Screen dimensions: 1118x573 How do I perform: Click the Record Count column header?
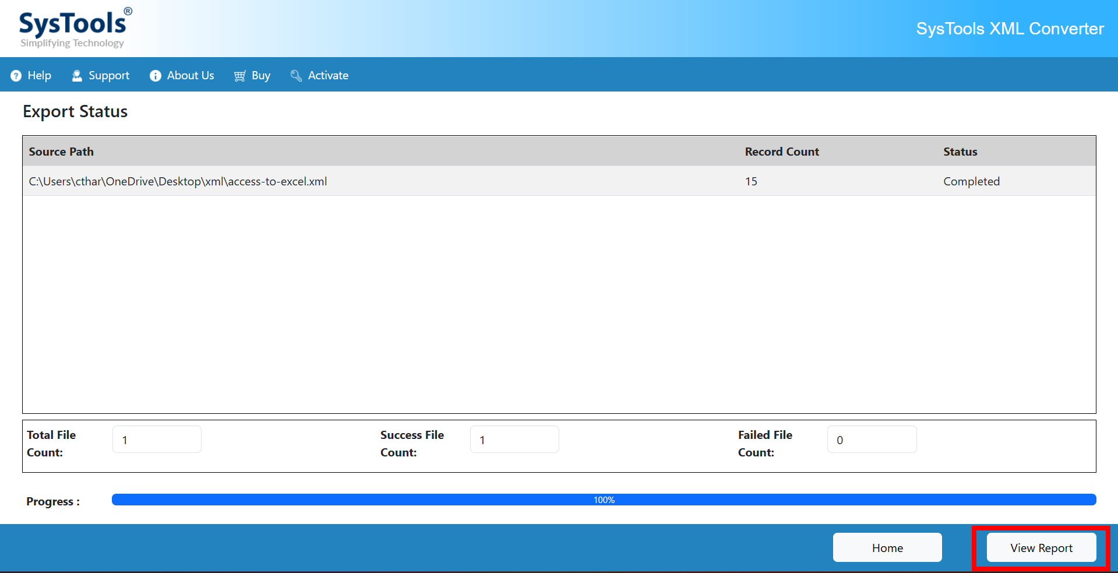click(x=782, y=152)
